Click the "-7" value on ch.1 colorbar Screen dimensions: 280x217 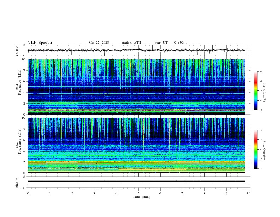(x=261, y=110)
